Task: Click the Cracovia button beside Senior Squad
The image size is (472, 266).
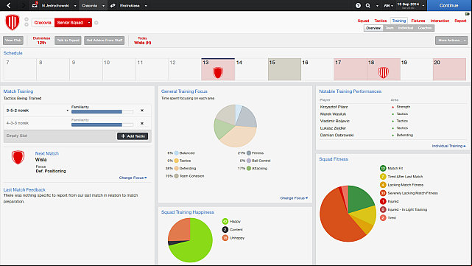Action: (x=43, y=23)
